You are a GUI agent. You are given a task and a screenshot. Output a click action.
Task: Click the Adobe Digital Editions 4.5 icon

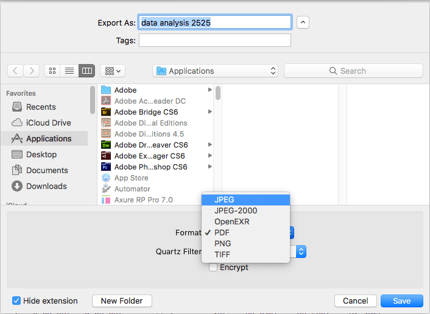tap(106, 134)
